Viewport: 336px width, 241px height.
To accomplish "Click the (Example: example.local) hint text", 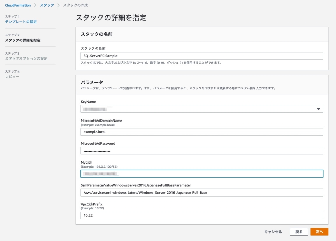I will [98, 125].
